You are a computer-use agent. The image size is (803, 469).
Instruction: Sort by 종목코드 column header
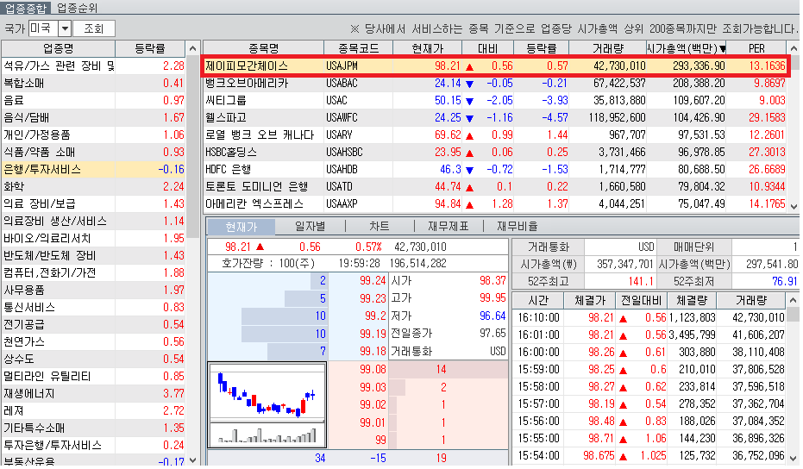(359, 48)
